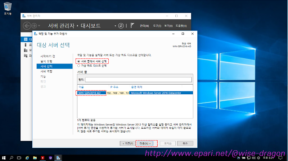Image resolution: width=288 pixels, height=161 pixels.
Task: Click the 다음(N) > button
Action: [145, 143]
